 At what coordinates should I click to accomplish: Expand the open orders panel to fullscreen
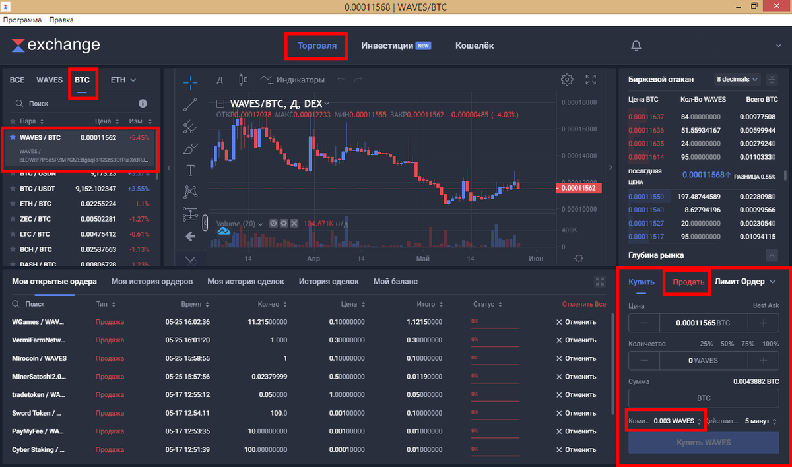click(599, 282)
